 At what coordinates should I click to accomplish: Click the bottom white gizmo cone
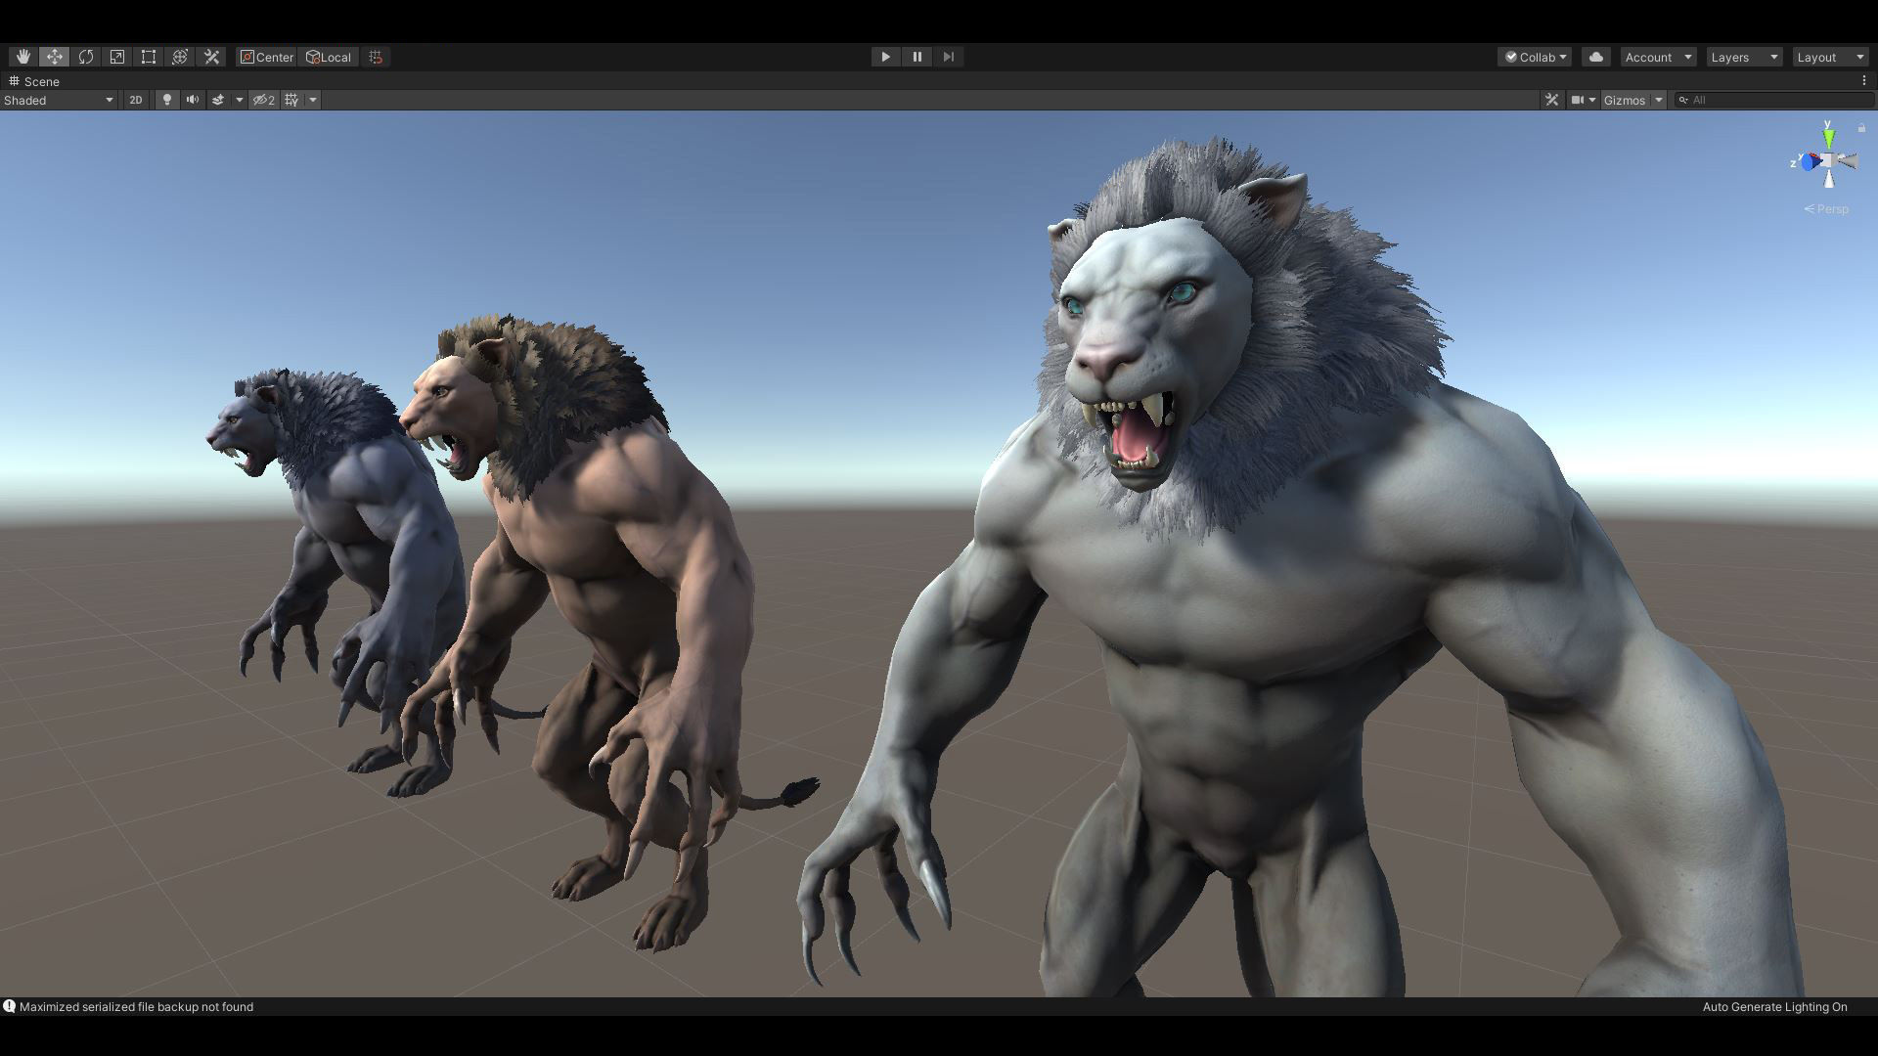pos(1829,179)
